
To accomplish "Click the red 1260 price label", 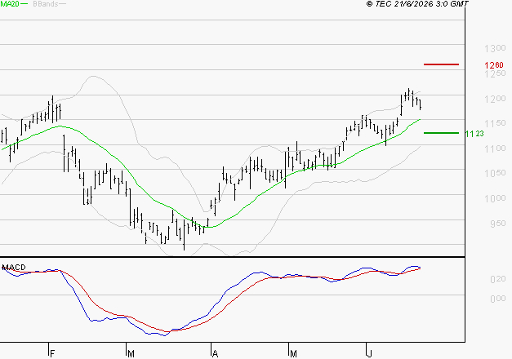I will pos(494,65).
